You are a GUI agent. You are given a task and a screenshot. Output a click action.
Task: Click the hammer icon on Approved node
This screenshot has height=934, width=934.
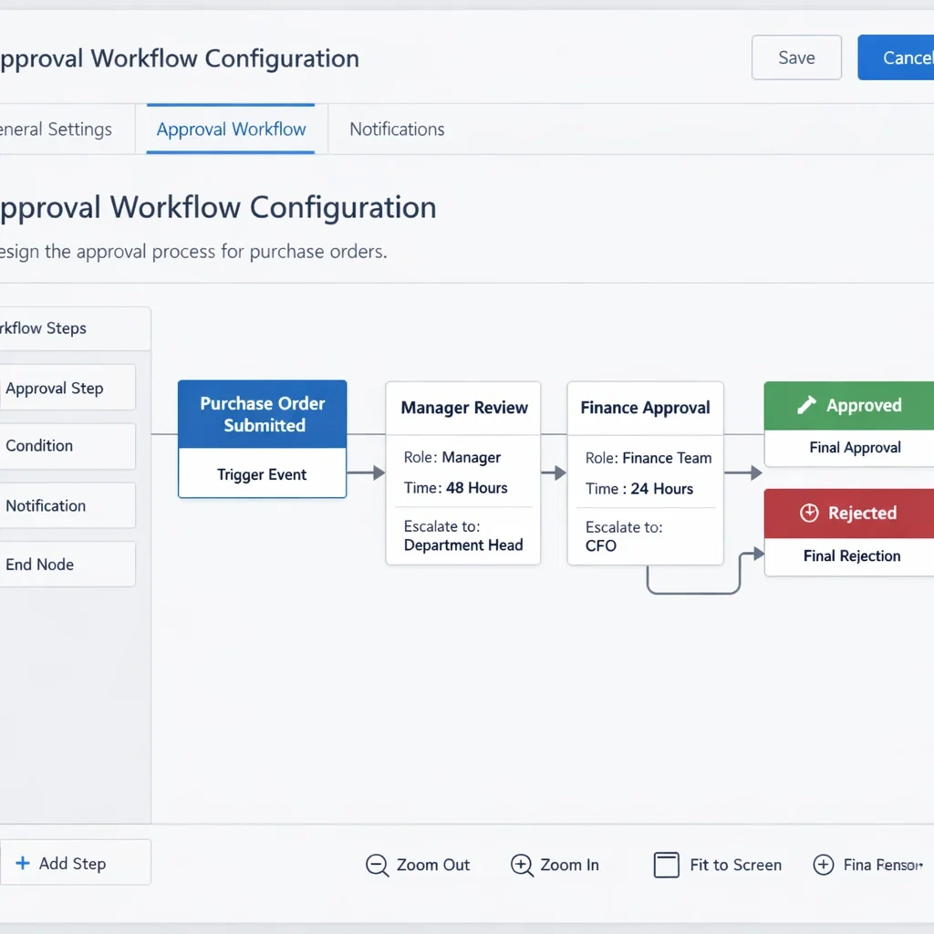pos(806,406)
